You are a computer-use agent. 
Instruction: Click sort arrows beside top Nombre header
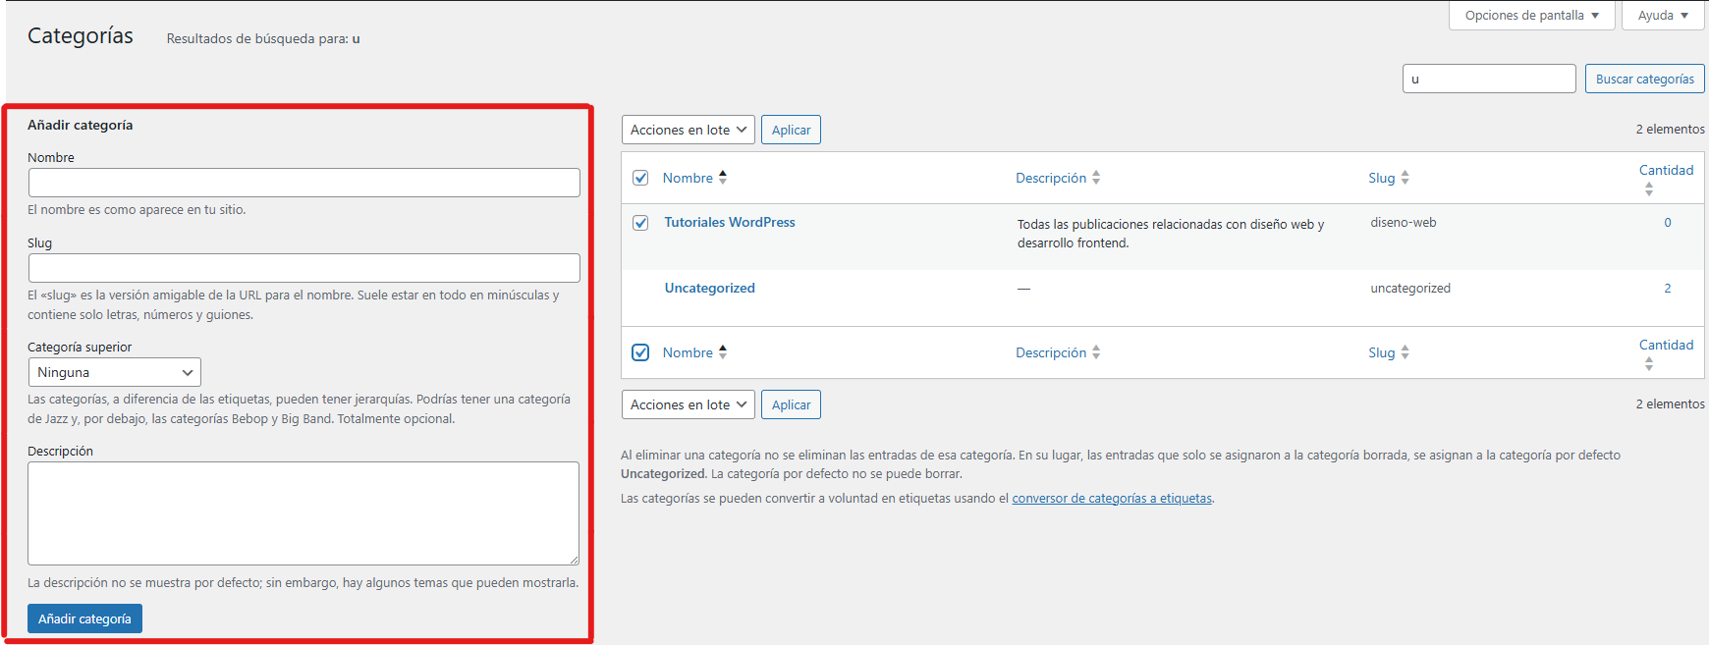click(723, 178)
